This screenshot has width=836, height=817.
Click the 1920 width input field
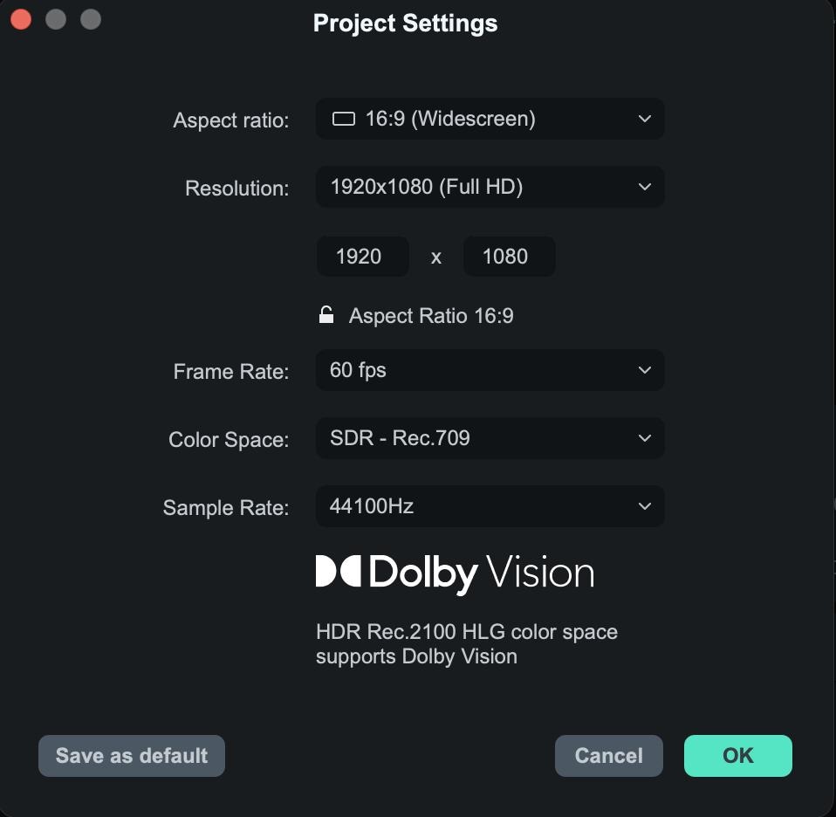click(x=362, y=256)
